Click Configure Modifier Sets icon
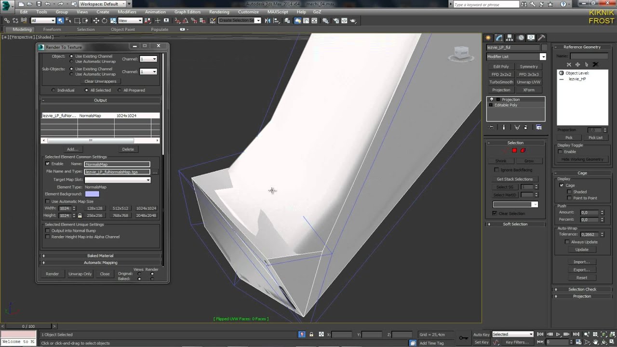Viewport: 617px width, 347px height. pyautogui.click(x=539, y=127)
